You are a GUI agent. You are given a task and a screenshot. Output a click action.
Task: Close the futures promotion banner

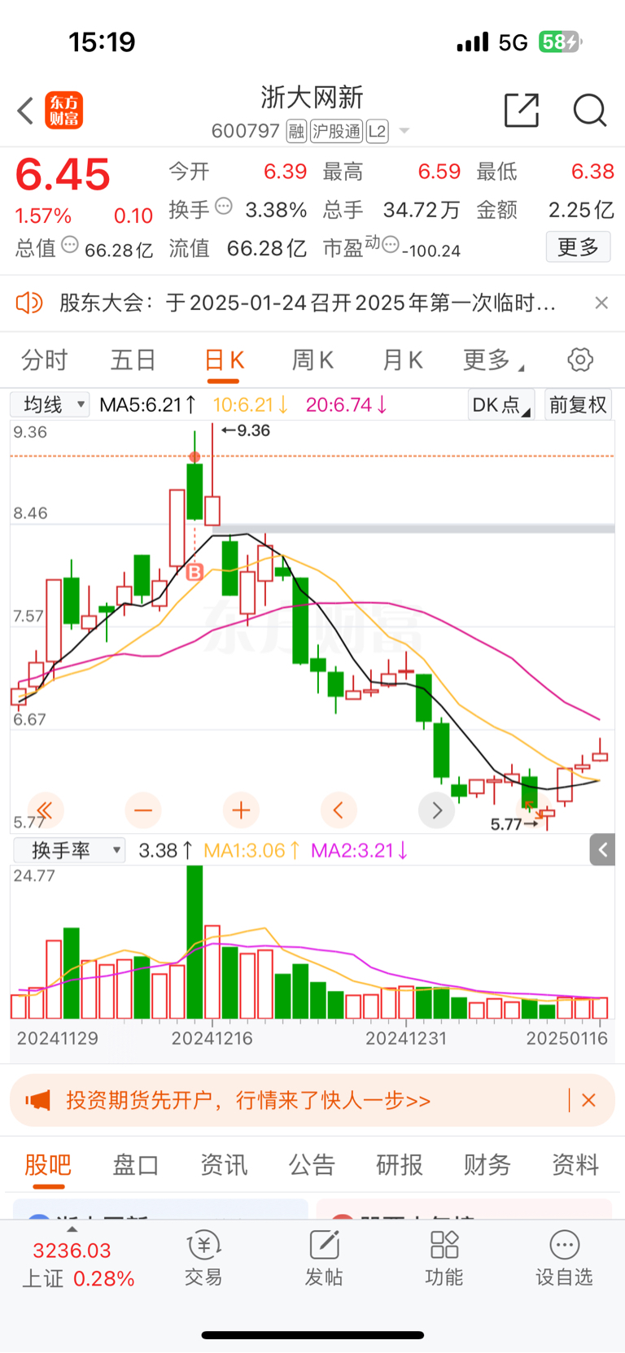[589, 1100]
